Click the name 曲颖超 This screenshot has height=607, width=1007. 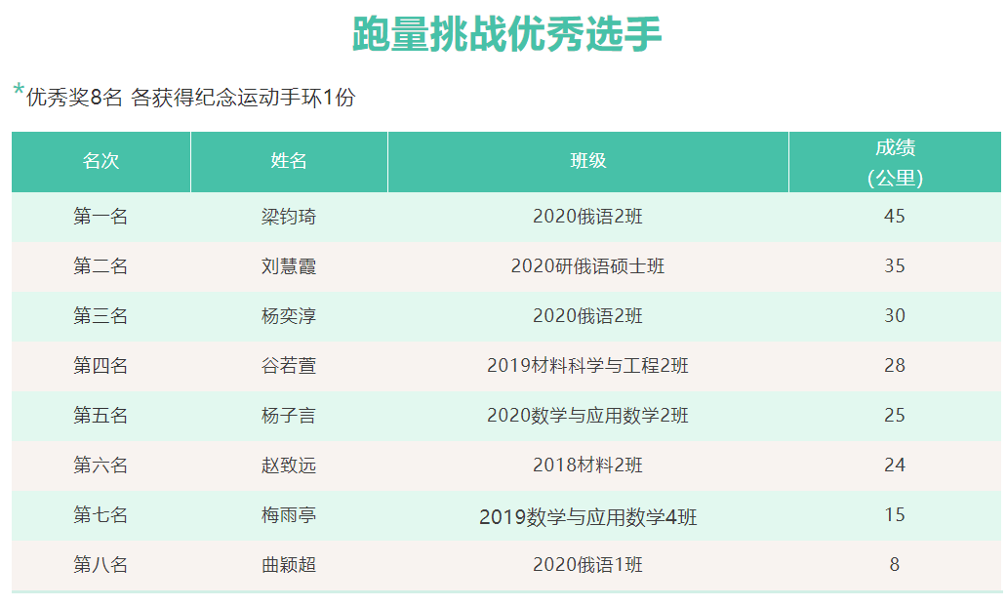tap(289, 565)
